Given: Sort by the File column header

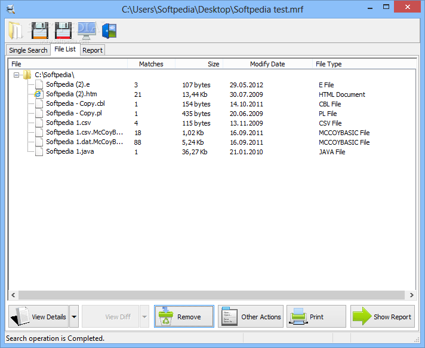Looking at the screenshot, I should (x=68, y=64).
